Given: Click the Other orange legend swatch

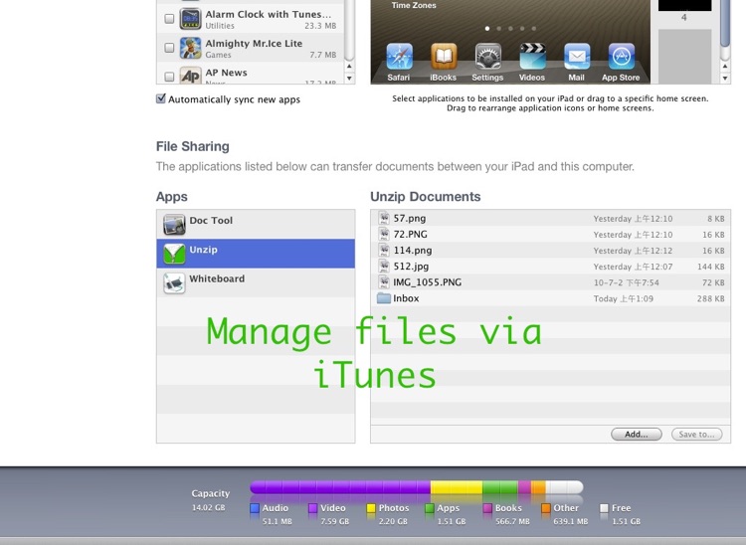Looking at the screenshot, I should pyautogui.click(x=546, y=508).
